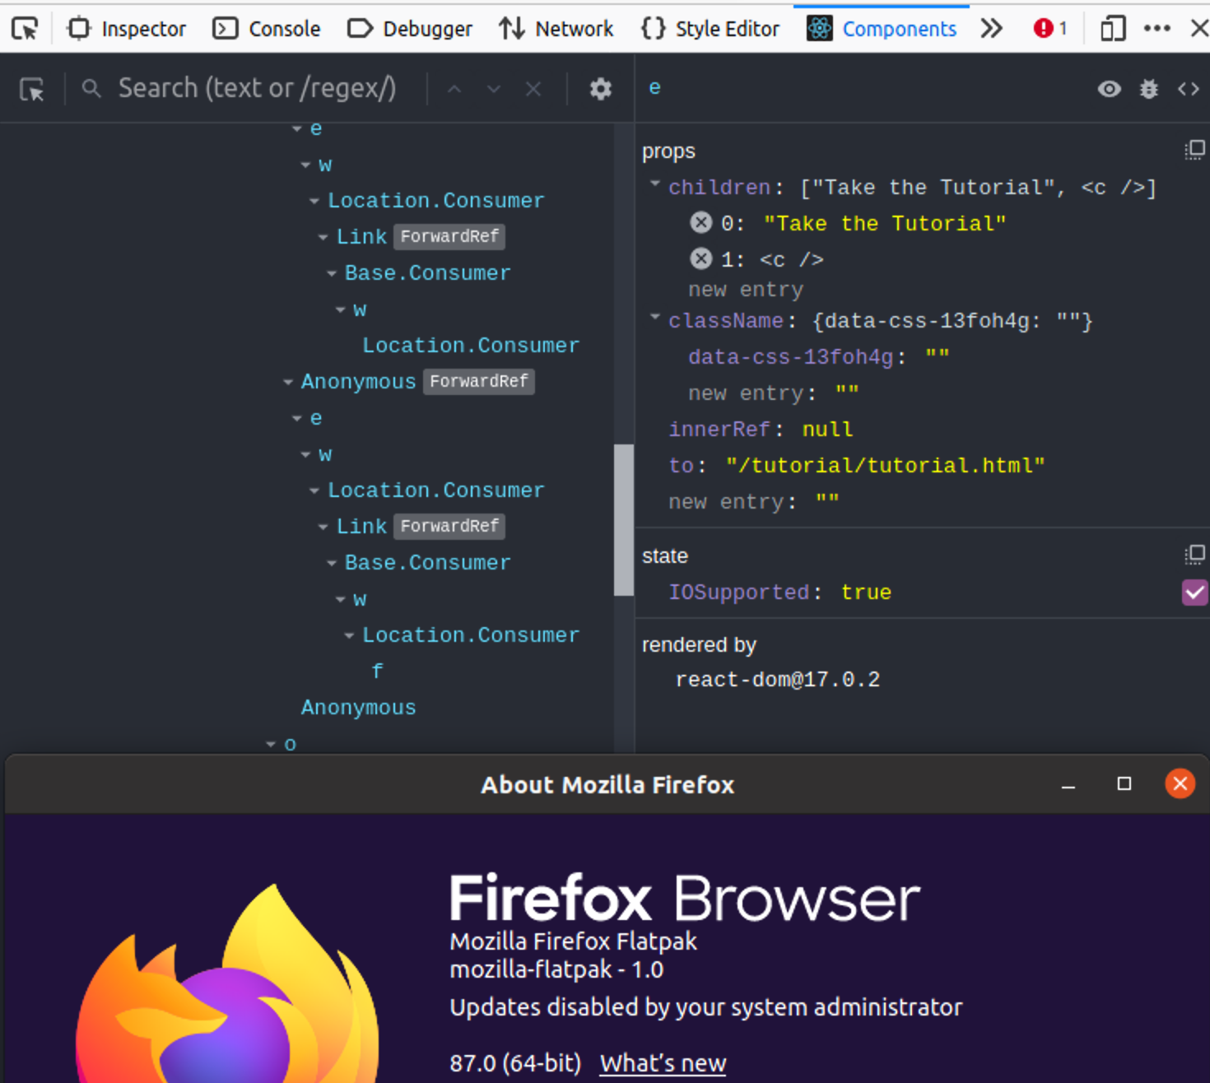Open the DevTools customize menu
Screen dimensions: 1210x1083
point(1157,28)
